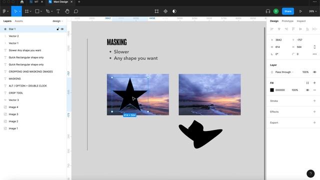320x180 pixels.
Task: Click the Edit object icon
Action: 156,11
